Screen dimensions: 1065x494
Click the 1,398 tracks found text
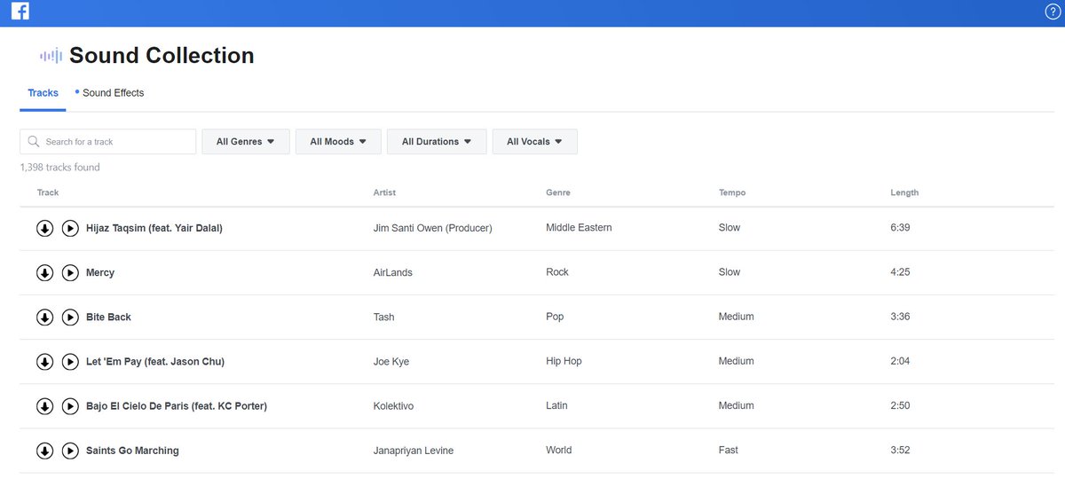click(59, 168)
